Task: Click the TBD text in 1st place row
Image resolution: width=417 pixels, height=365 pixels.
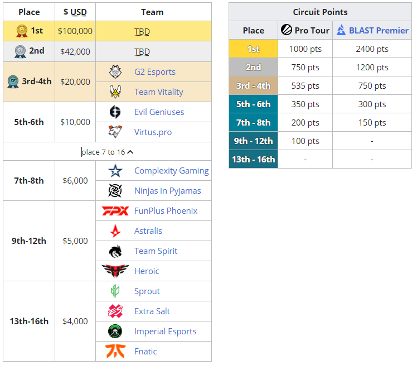Action: click(142, 32)
